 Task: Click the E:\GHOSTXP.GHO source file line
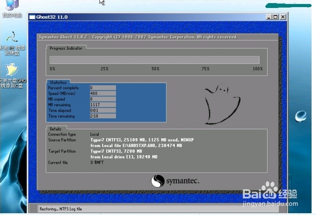pyautogui.click(x=136, y=146)
